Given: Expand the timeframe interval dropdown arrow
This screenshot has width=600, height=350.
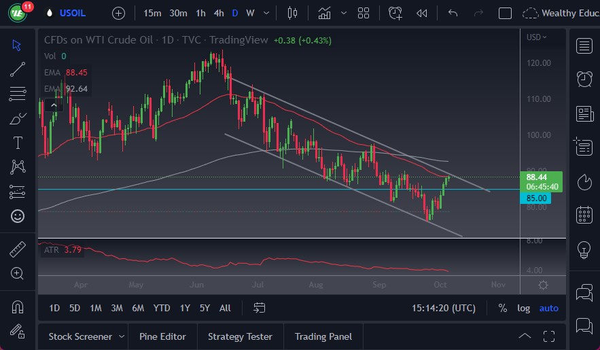Looking at the screenshot, I should (266, 13).
